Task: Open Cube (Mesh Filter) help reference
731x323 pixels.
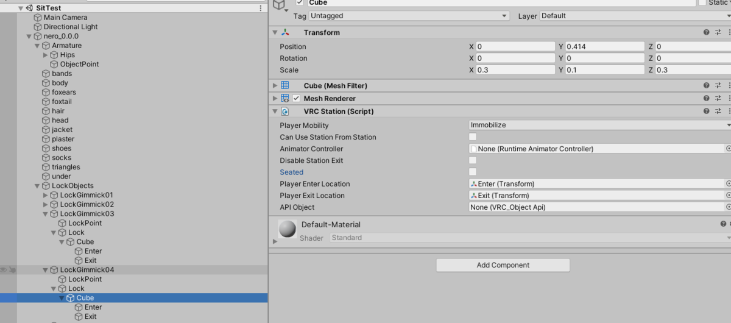Action: click(x=706, y=86)
